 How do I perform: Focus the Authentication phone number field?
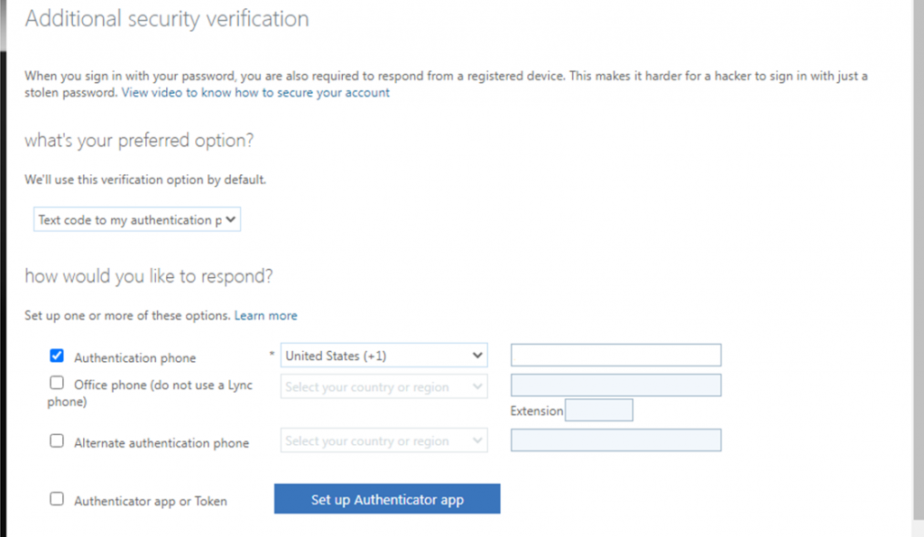coord(615,356)
